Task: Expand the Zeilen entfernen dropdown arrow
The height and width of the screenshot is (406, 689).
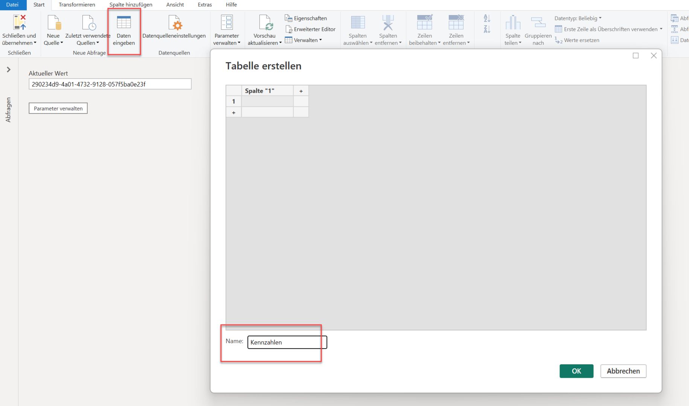Action: (468, 43)
